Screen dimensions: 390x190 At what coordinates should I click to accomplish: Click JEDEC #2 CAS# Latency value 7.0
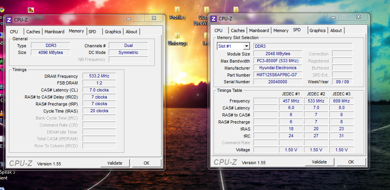(316, 108)
